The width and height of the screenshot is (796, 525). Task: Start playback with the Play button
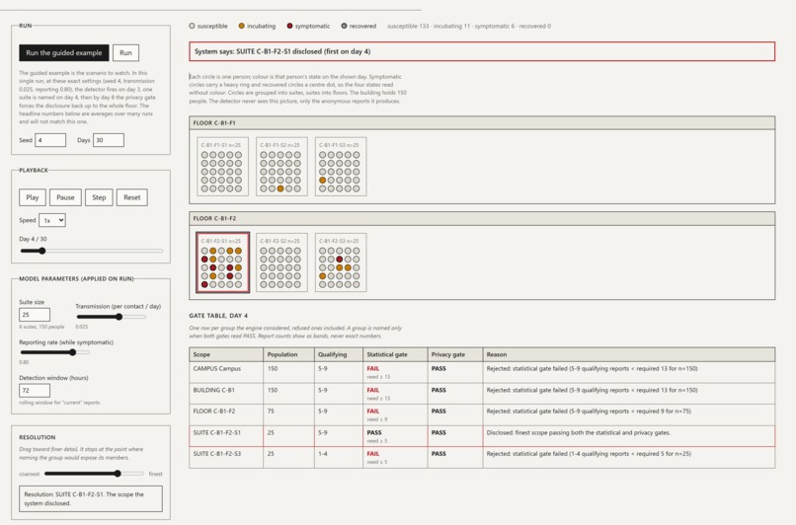33,197
